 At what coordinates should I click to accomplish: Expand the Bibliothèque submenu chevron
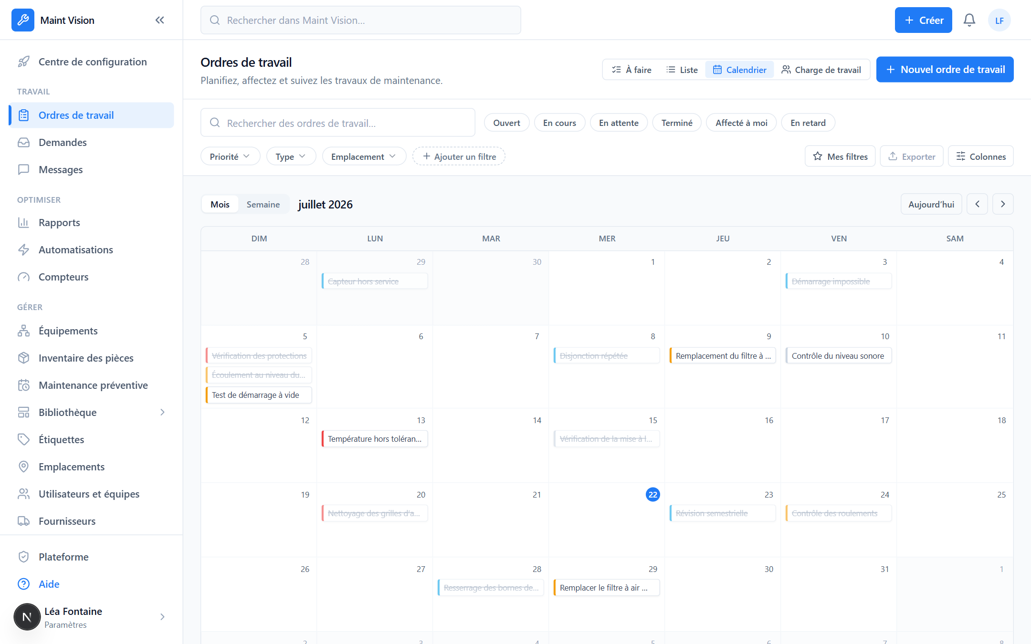point(162,412)
